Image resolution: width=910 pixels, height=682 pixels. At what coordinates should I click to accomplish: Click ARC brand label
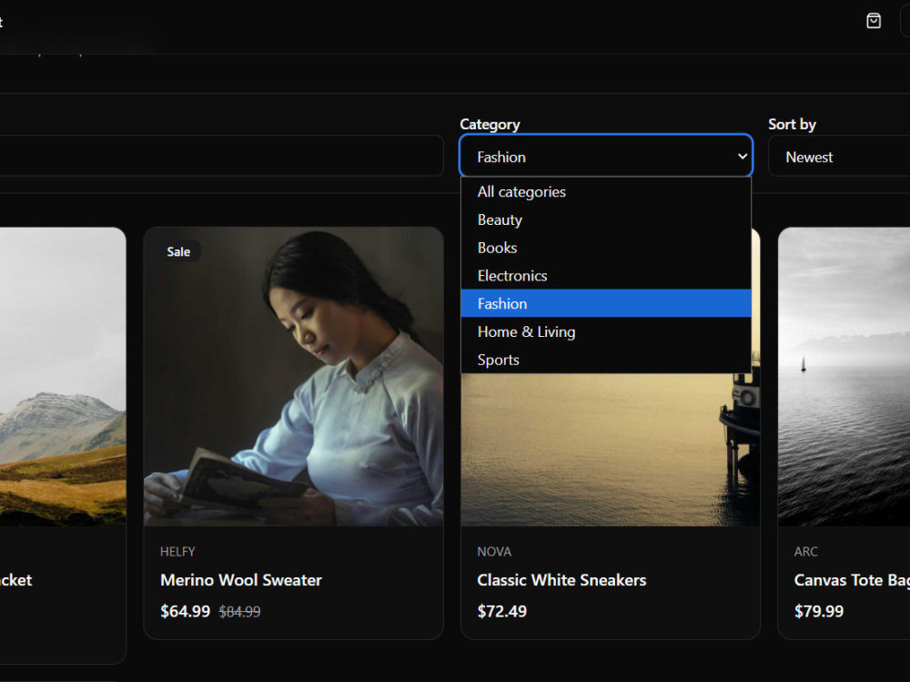(805, 551)
